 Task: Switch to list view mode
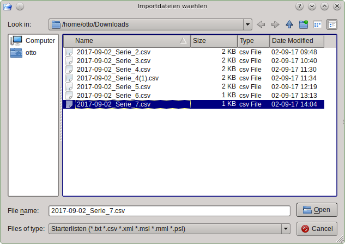click(x=318, y=24)
